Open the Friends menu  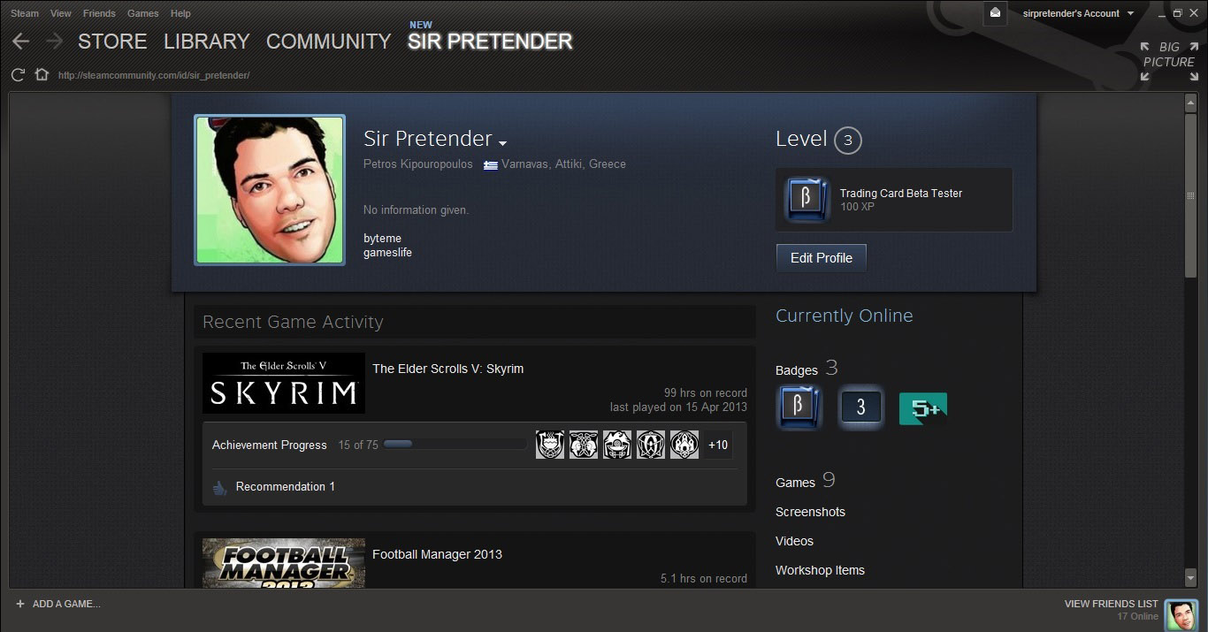point(99,13)
